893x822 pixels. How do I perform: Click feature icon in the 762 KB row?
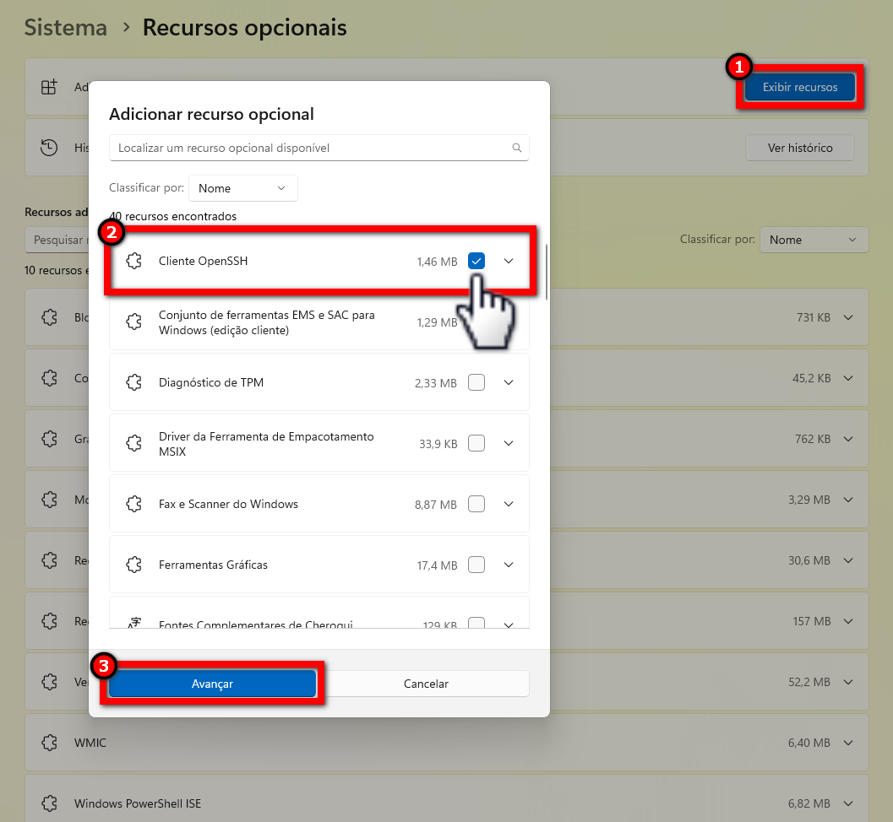[50, 439]
